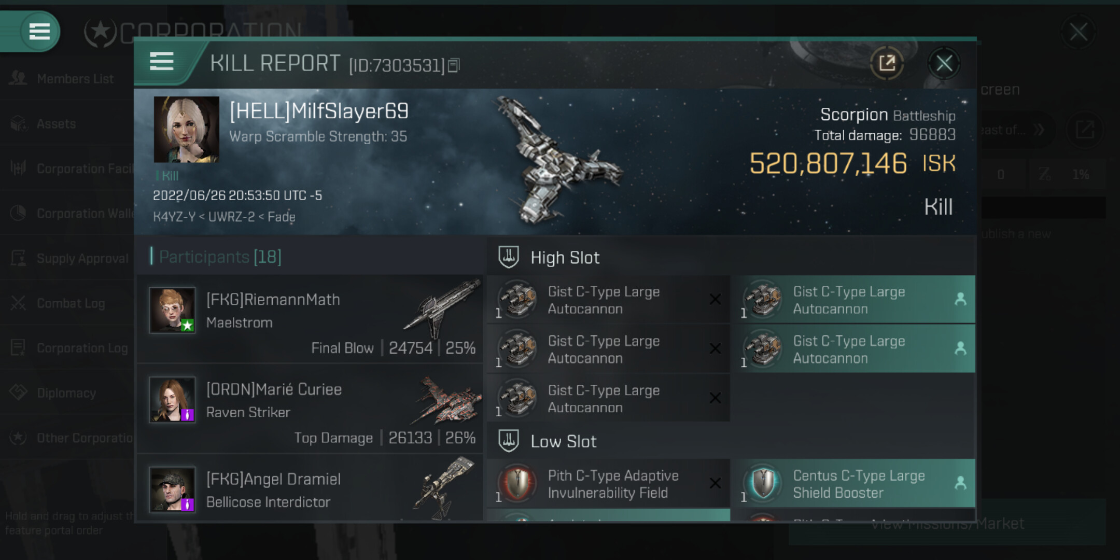Viewport: 1120px width, 560px height.
Task: Open RiemannMath's participant entry
Action: tap(310, 319)
